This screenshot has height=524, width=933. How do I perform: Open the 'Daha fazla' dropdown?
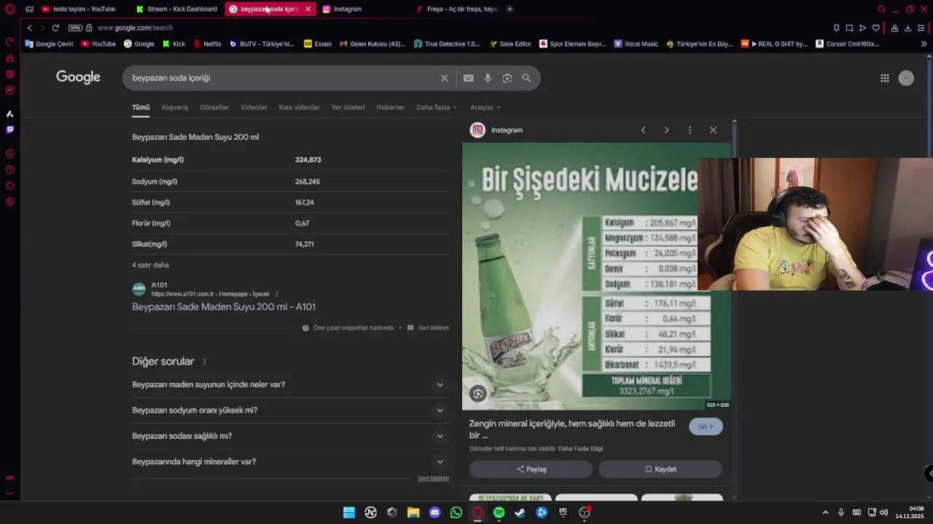point(436,107)
